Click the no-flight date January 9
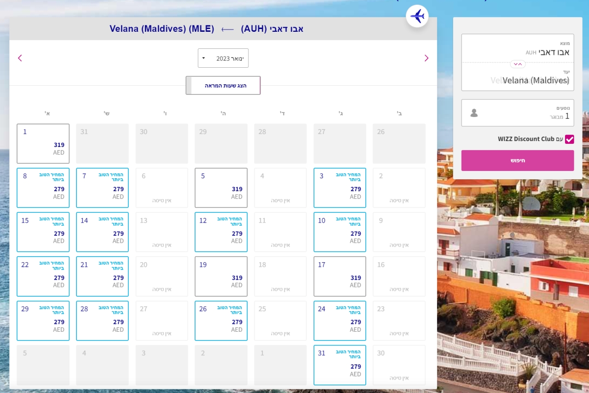The height and width of the screenshot is (393, 589). 399,232
